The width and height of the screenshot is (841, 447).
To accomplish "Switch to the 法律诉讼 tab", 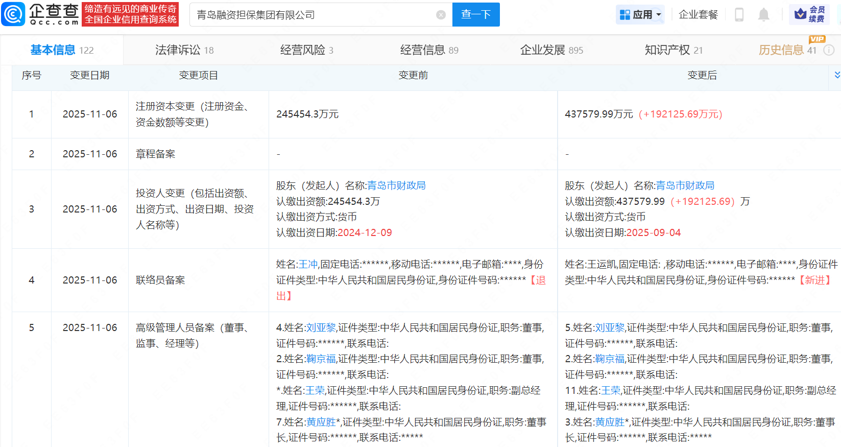I will 184,50.
